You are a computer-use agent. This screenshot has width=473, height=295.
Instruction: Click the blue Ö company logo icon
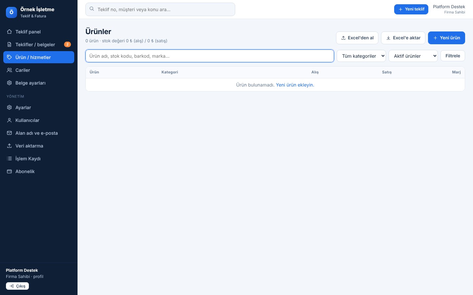pos(11,12)
